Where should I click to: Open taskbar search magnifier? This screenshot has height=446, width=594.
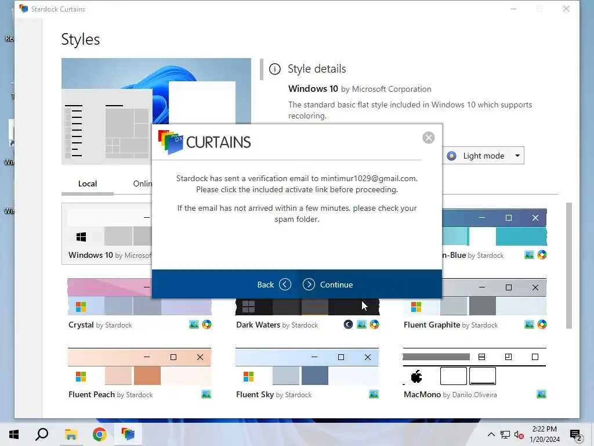(42, 434)
